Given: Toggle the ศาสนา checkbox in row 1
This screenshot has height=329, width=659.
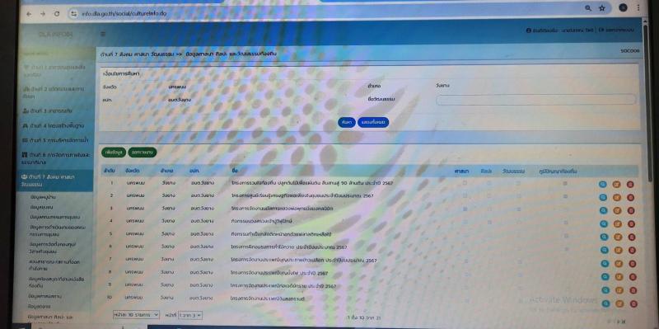Looking at the screenshot, I should 465,183.
